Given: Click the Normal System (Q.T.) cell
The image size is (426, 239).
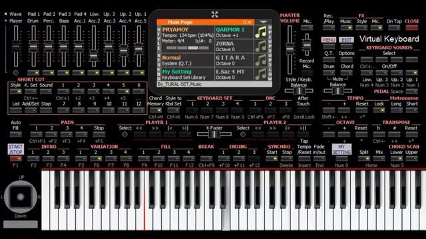Looking at the screenshot, I should (x=188, y=60).
